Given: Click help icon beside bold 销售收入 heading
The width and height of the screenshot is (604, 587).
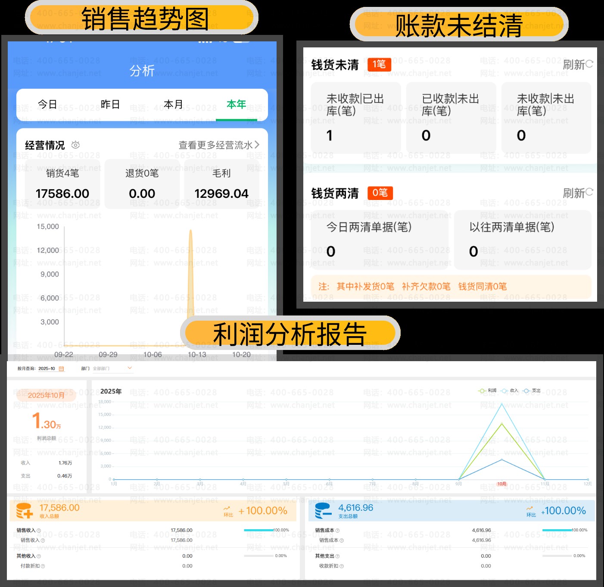Looking at the screenshot, I should click(39, 531).
